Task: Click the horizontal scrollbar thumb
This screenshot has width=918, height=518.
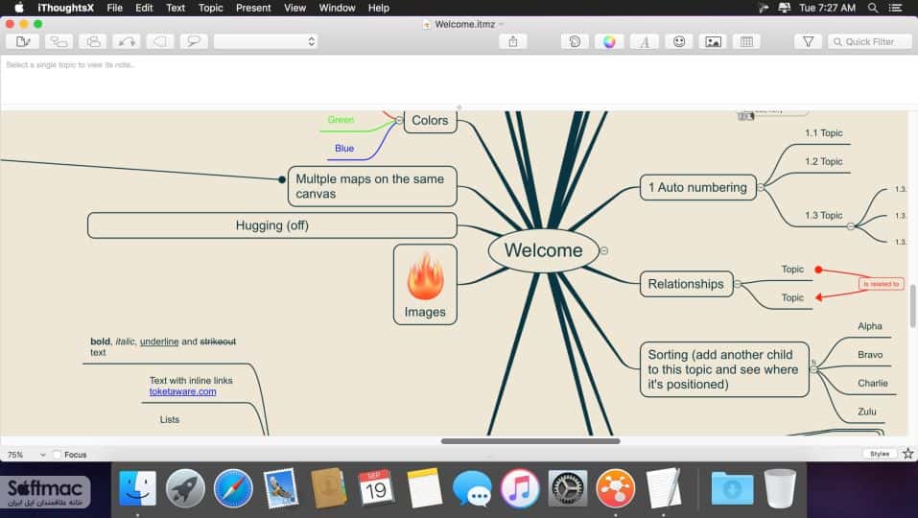Action: coord(530,441)
